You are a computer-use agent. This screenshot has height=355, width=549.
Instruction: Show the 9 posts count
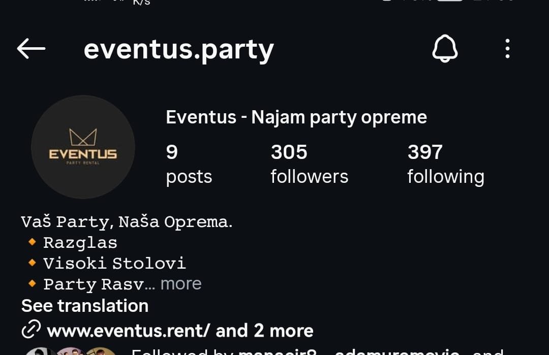pos(189,164)
